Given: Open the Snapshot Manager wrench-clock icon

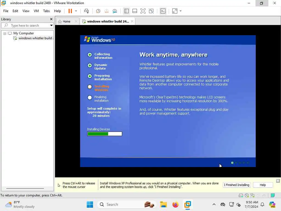Looking at the screenshot, I should pyautogui.click(x=115, y=11).
